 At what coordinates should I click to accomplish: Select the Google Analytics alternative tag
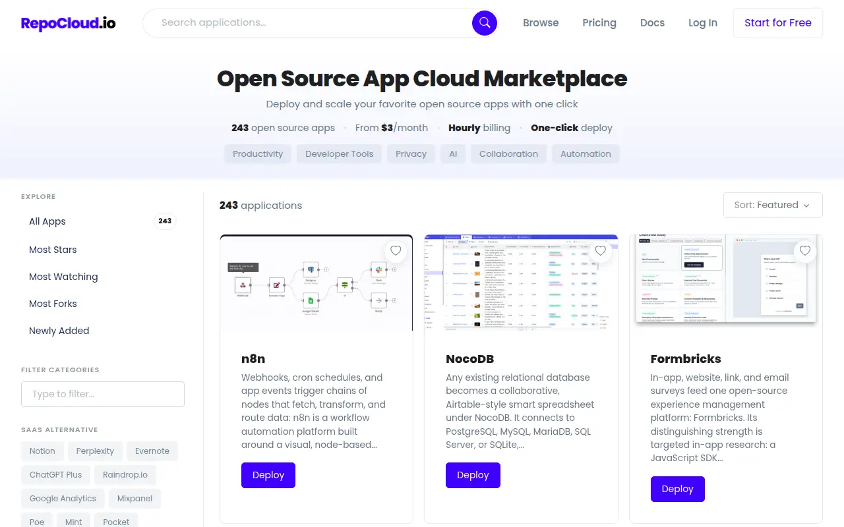pyautogui.click(x=63, y=499)
